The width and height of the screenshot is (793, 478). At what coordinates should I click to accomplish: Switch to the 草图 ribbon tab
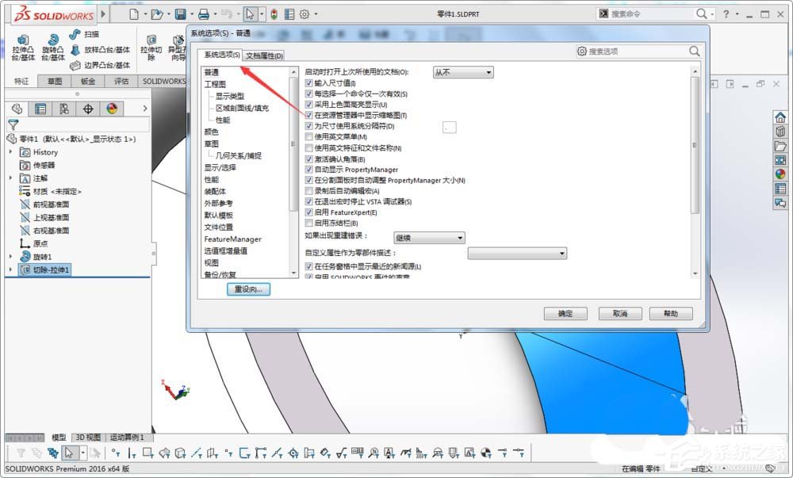(x=53, y=81)
